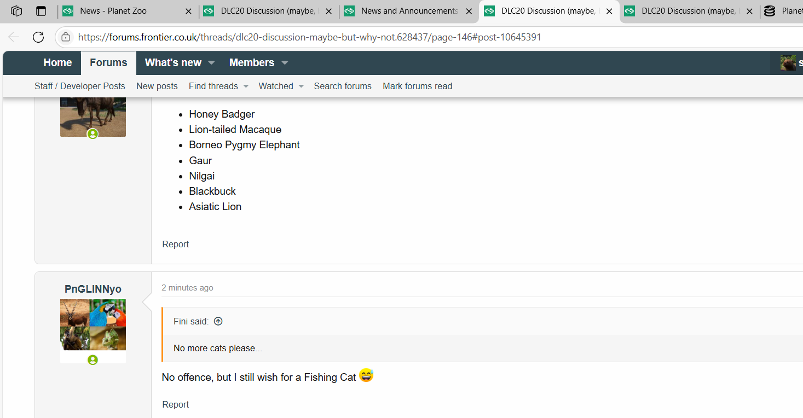Click 'Blackbuck' list item
803x418 pixels.
(212, 191)
